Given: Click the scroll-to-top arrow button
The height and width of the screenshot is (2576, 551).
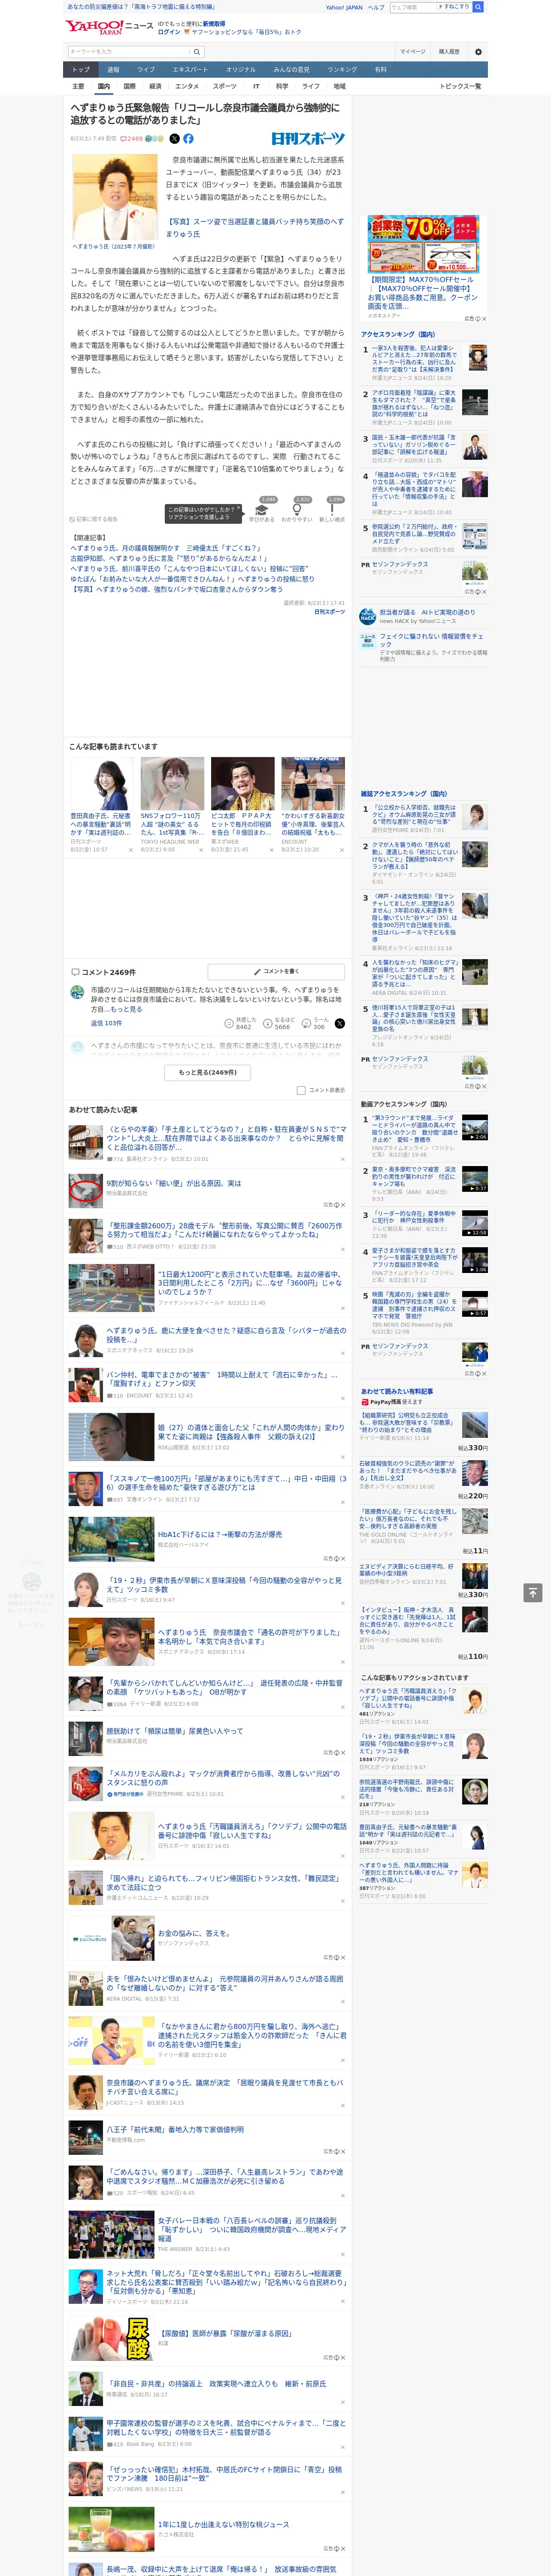Looking at the screenshot, I should 533,1592.
